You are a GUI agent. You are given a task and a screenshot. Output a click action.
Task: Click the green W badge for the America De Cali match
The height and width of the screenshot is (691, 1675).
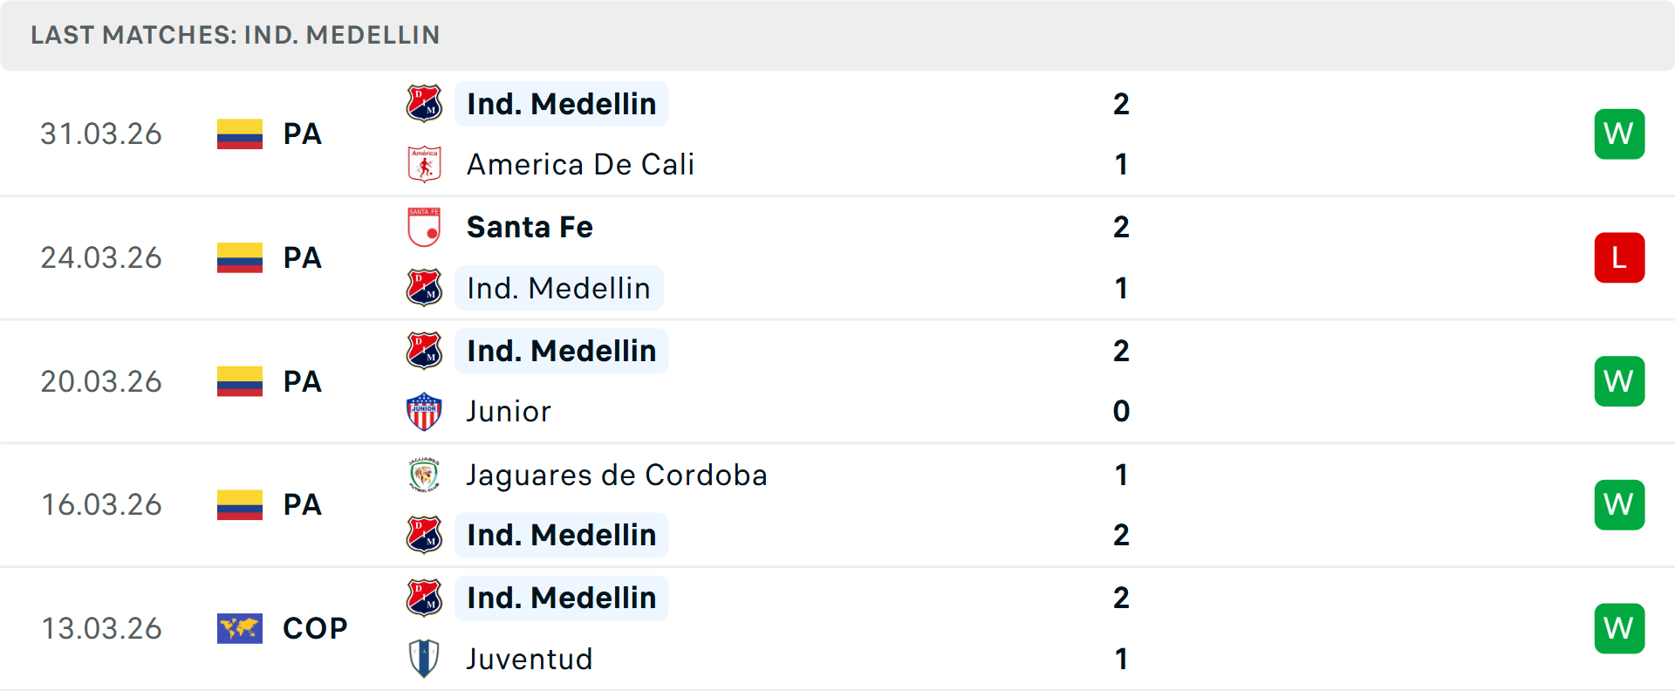[x=1619, y=133]
